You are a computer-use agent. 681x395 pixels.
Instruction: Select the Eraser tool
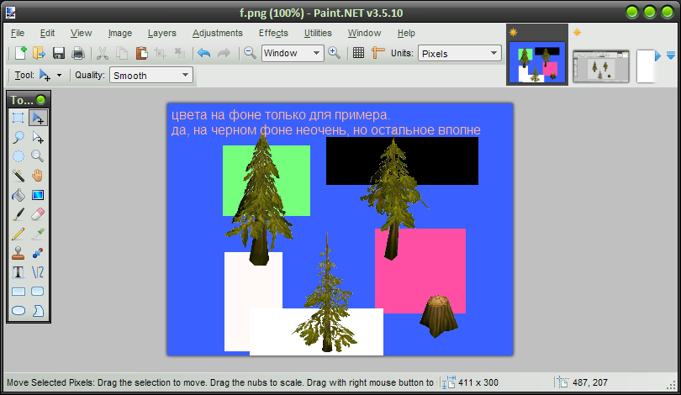tap(38, 214)
